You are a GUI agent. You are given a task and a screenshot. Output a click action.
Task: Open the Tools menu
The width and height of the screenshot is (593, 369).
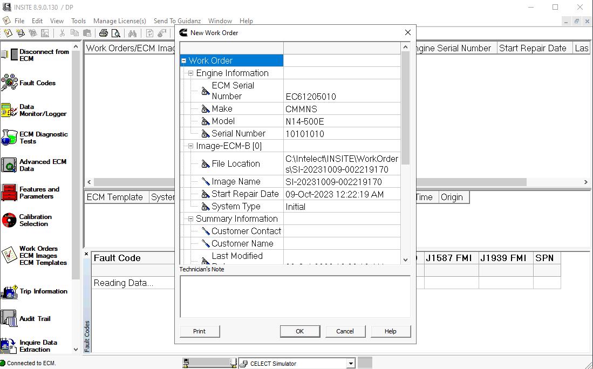pyautogui.click(x=78, y=21)
